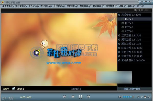Click the round icon beside CCTV-1 status

point(14,89)
